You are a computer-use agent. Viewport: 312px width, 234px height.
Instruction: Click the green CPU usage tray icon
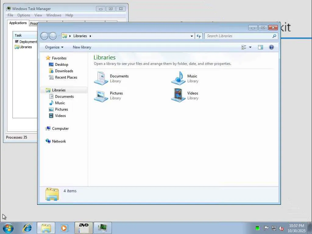click(x=257, y=228)
